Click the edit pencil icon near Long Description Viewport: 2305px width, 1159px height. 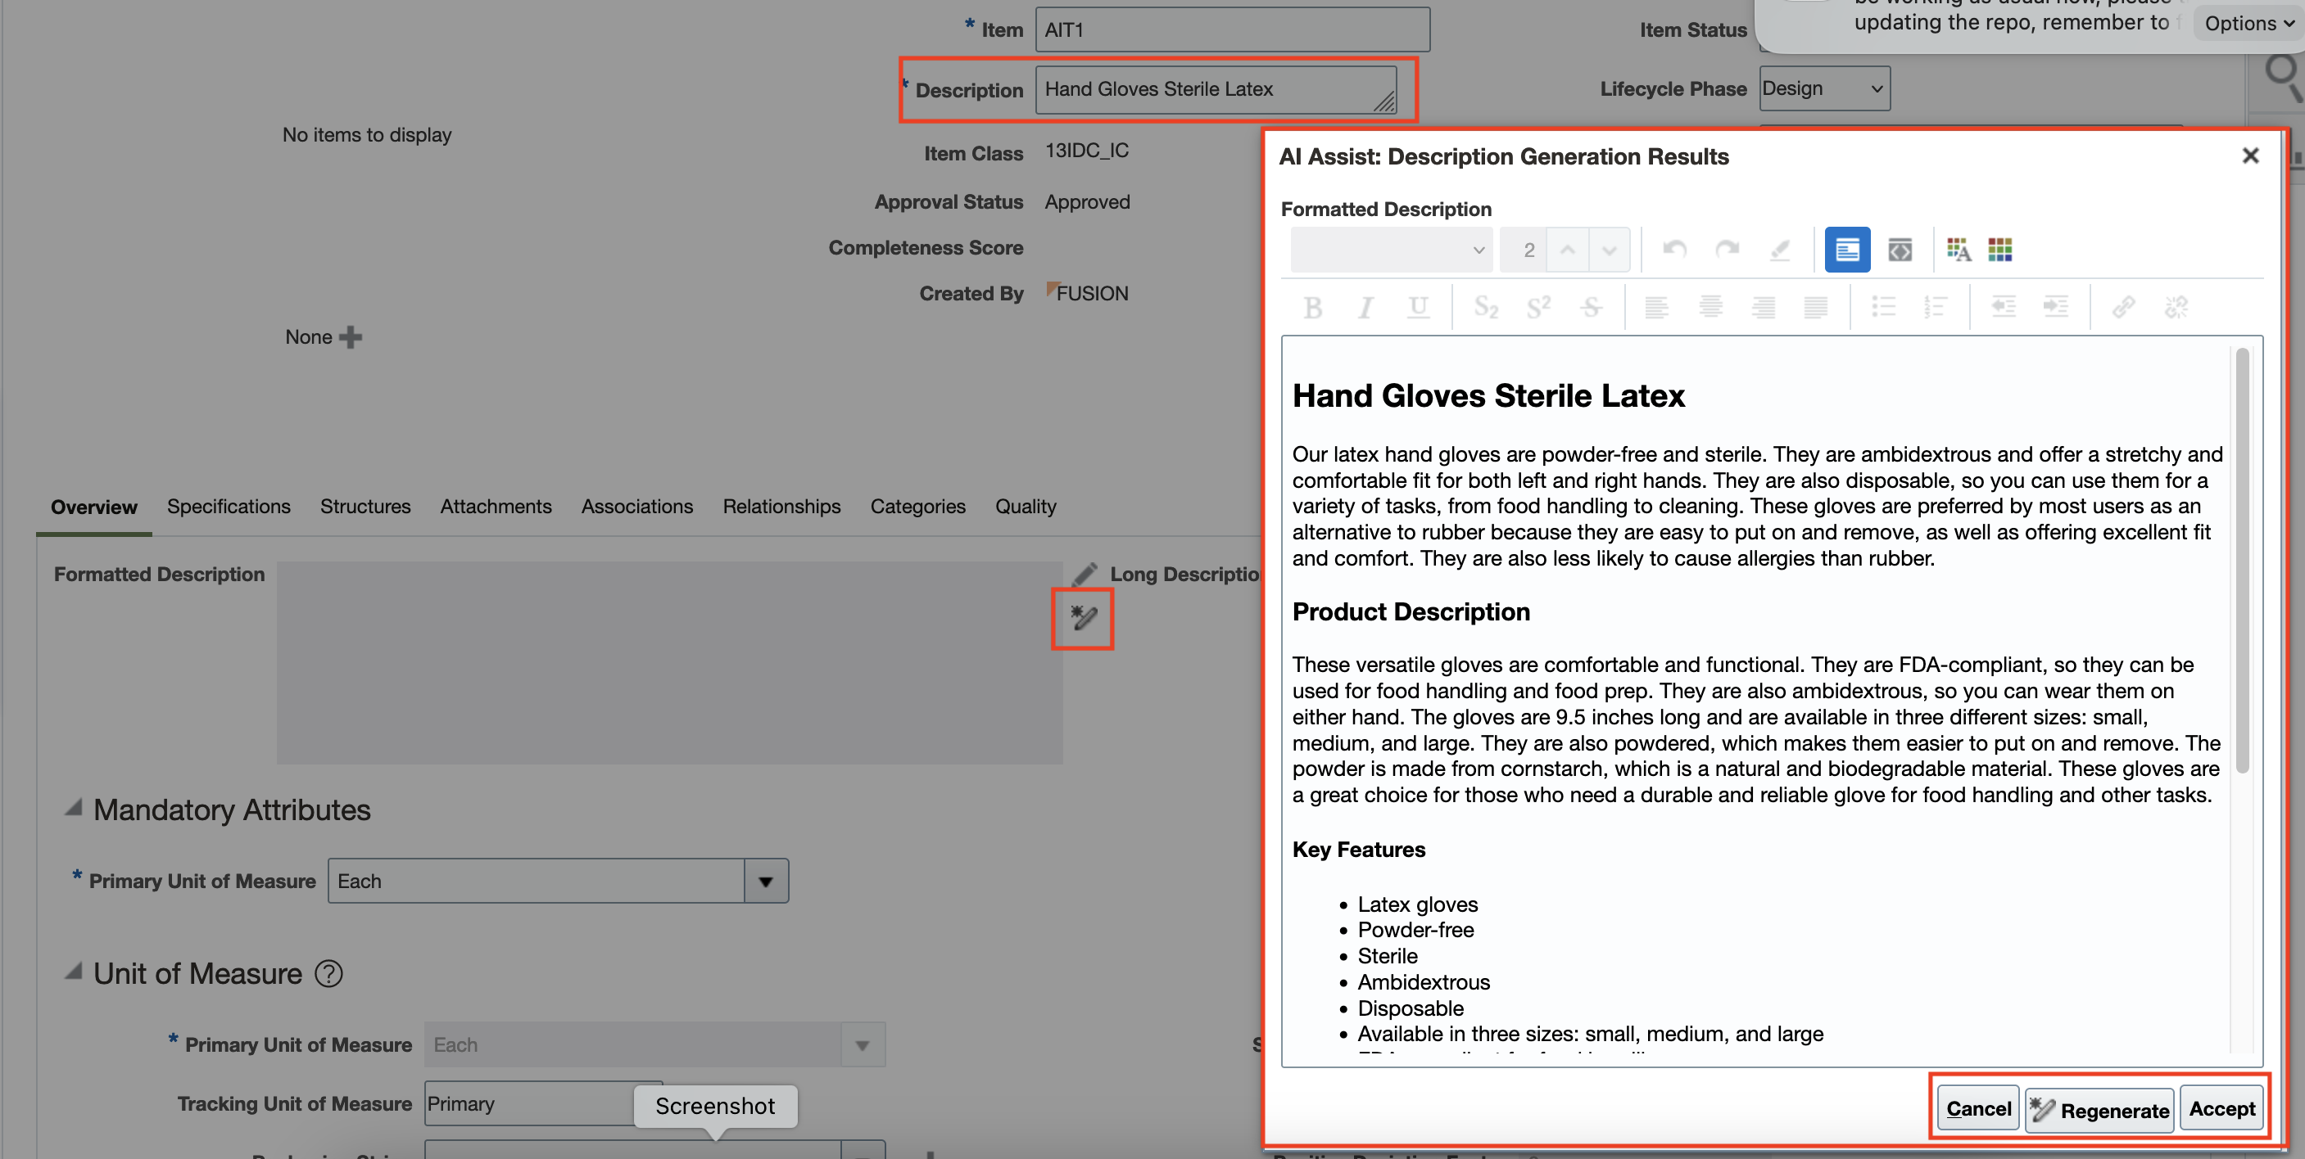point(1085,574)
